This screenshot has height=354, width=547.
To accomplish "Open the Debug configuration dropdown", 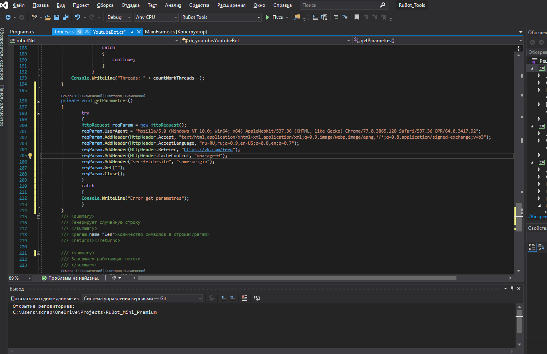I will pyautogui.click(x=119, y=17).
